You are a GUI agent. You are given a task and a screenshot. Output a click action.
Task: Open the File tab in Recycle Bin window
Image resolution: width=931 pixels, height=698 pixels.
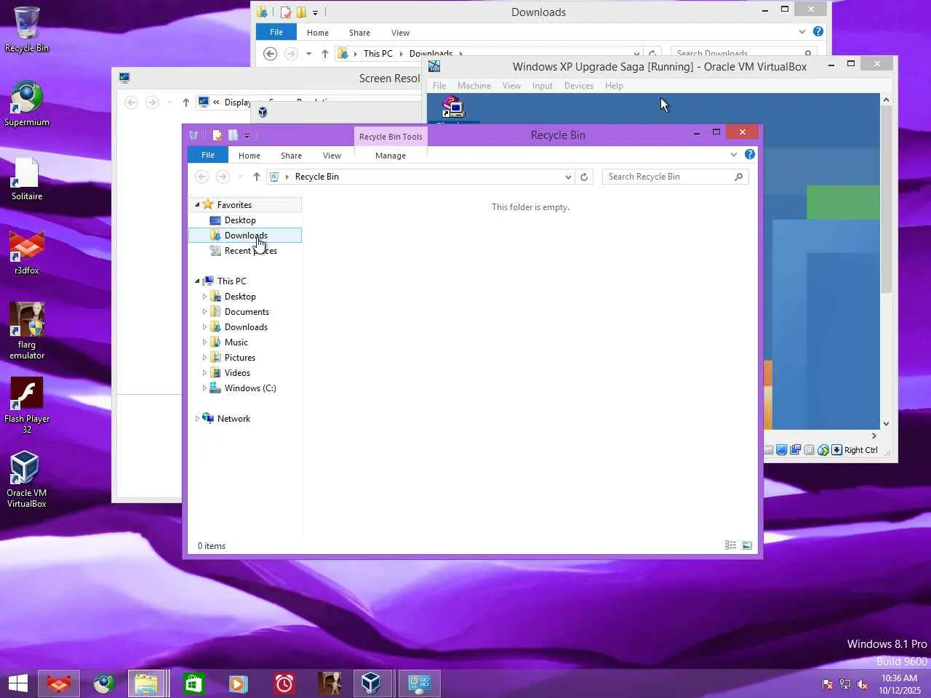click(208, 155)
